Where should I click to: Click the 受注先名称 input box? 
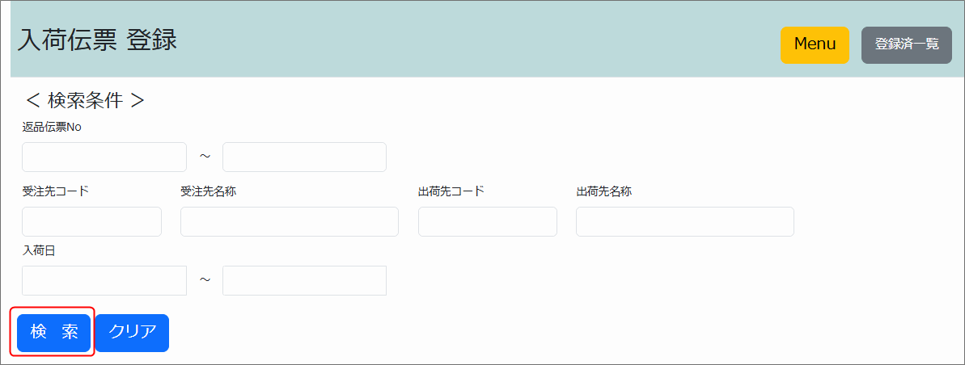289,221
